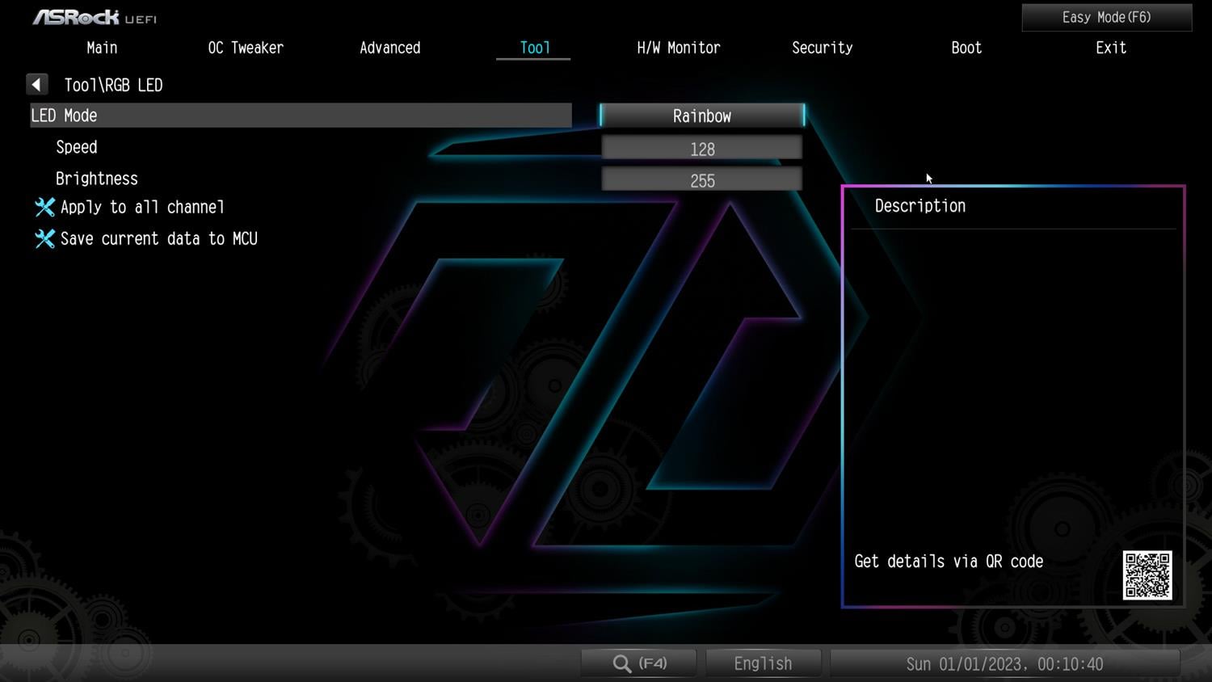This screenshot has width=1212, height=682.
Task: Go to the Exit tab
Action: coord(1110,48)
